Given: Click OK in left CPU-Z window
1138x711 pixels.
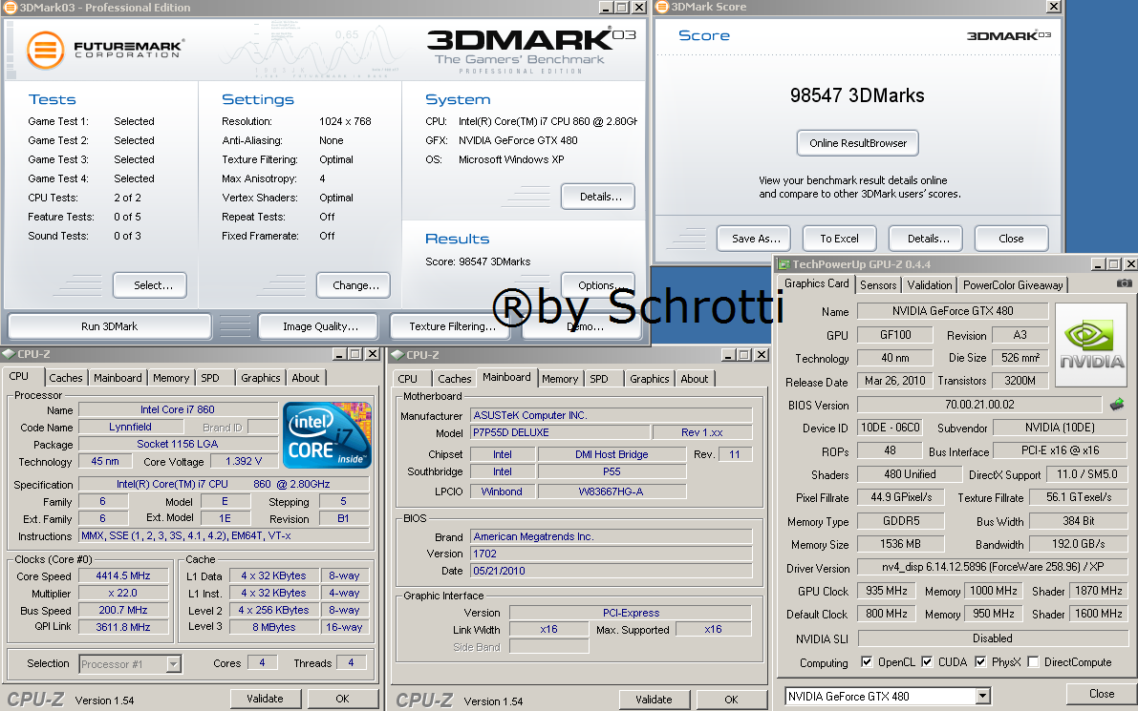Looking at the screenshot, I should coord(343,699).
